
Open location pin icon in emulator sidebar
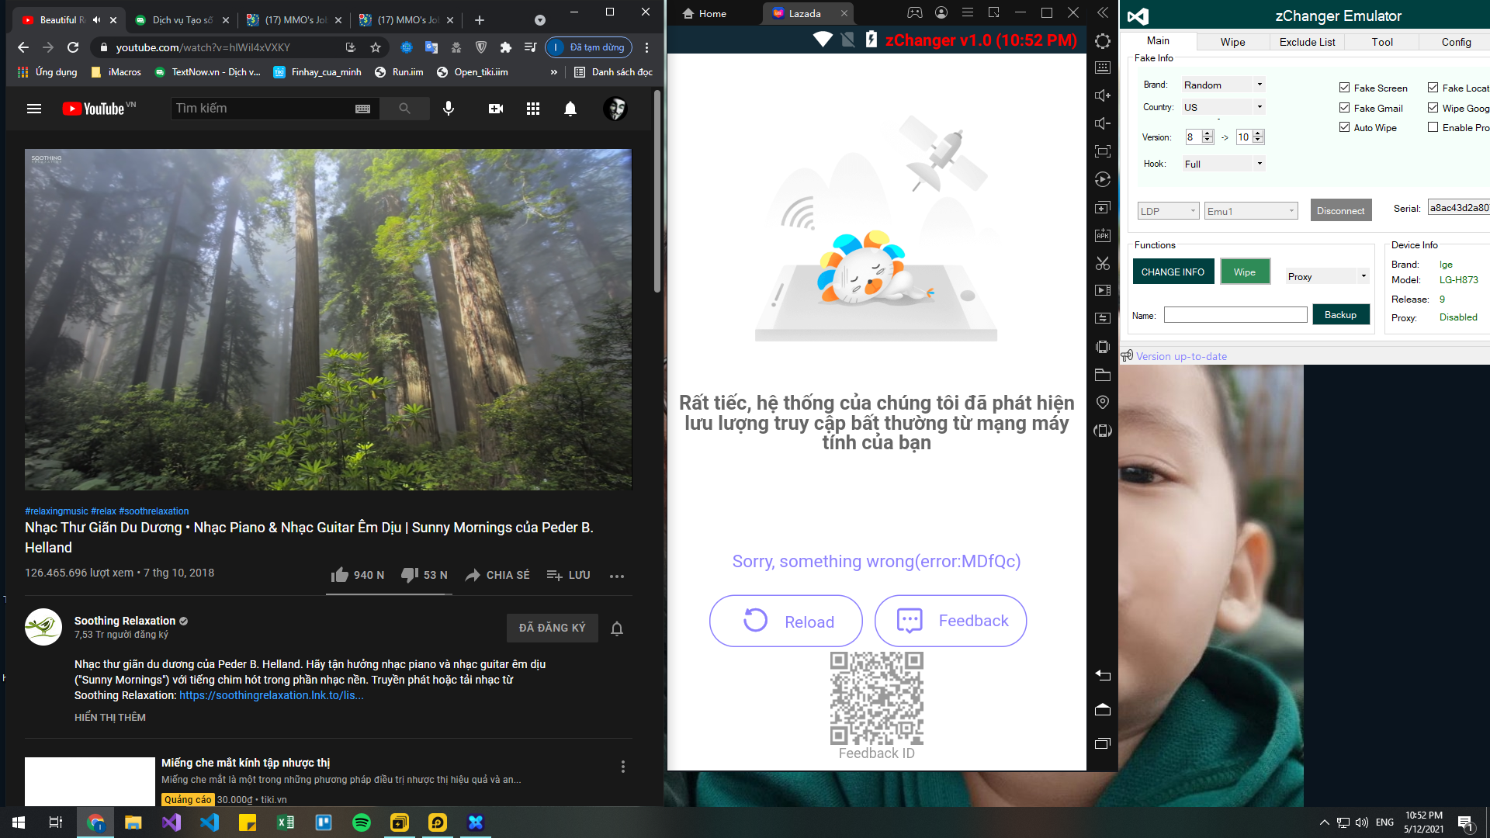[1103, 402]
